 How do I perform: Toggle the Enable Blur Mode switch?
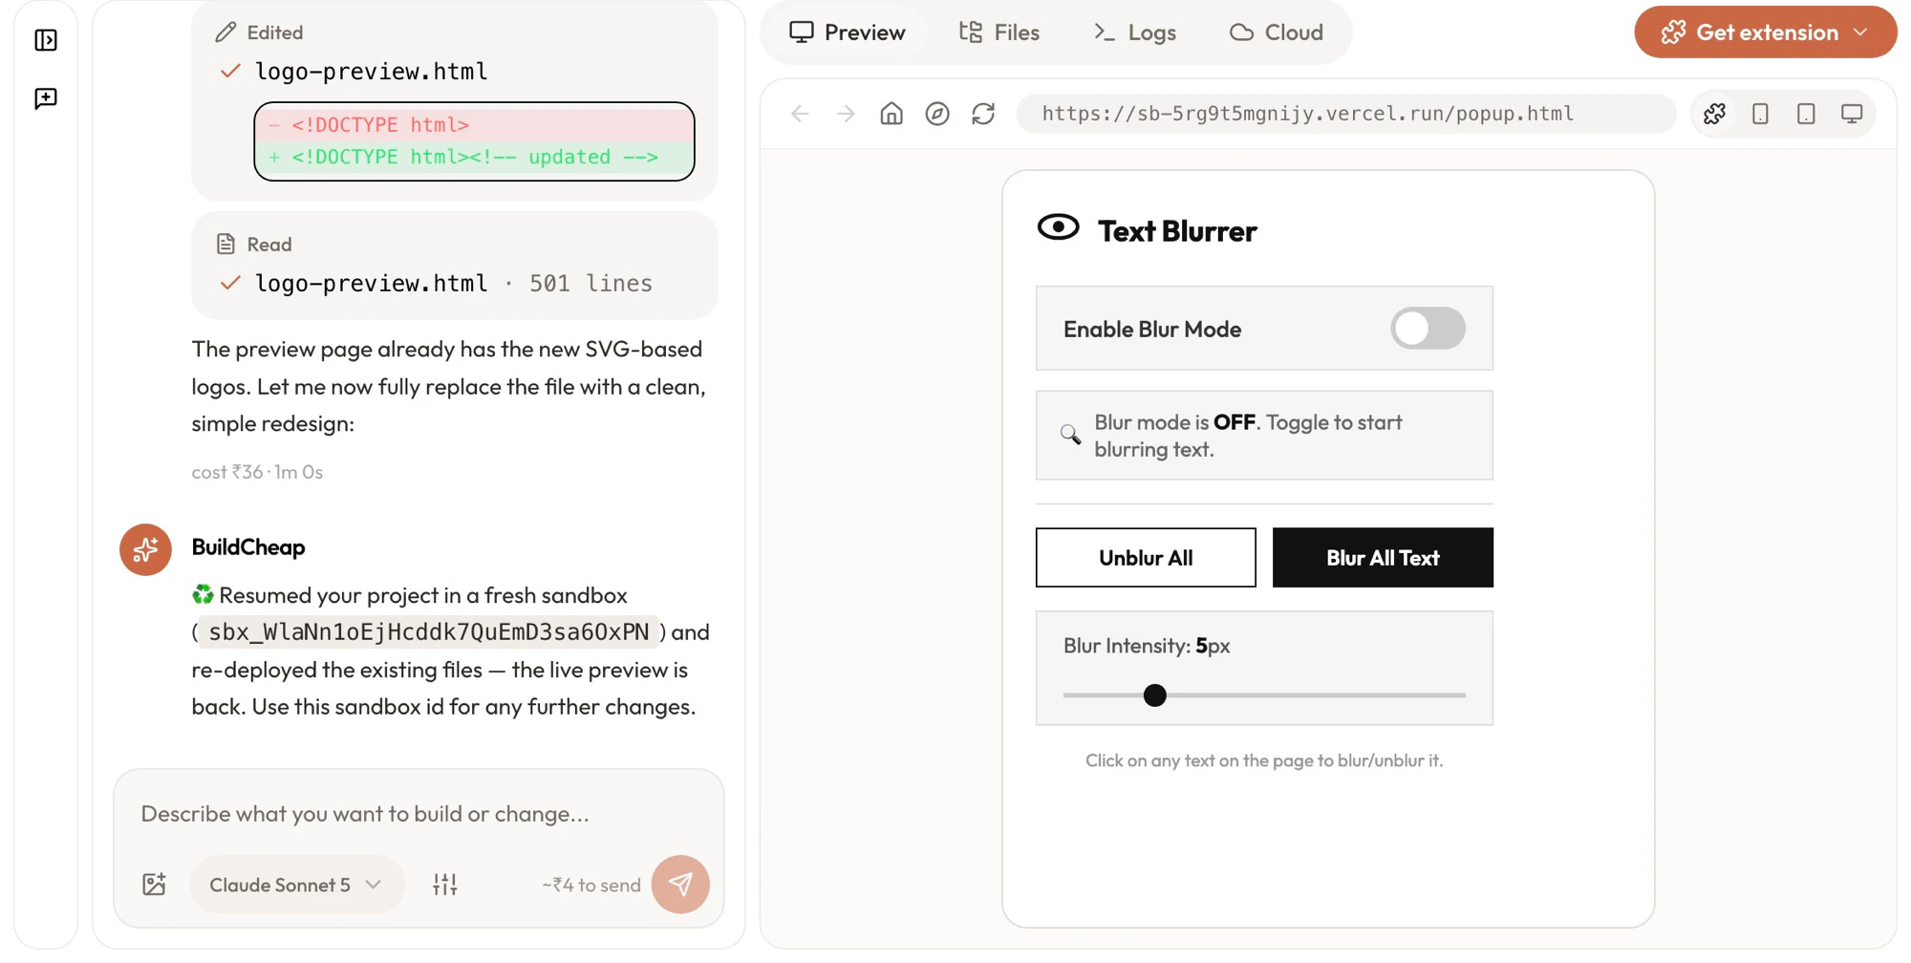[1428, 329]
